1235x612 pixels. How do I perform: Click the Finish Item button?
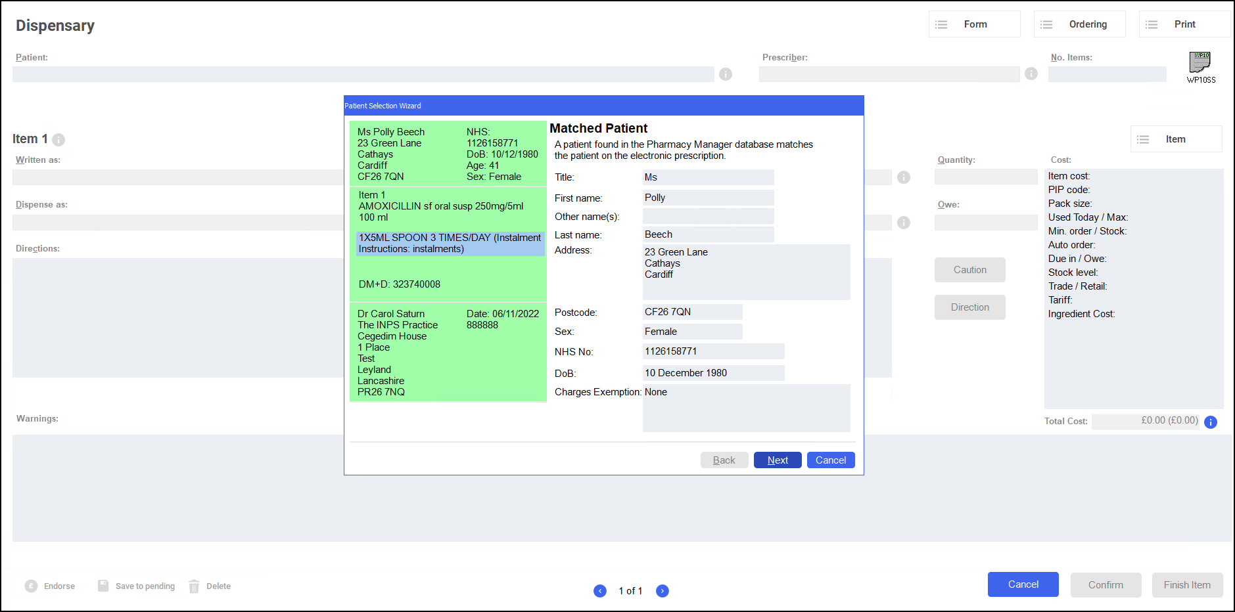point(1188,585)
